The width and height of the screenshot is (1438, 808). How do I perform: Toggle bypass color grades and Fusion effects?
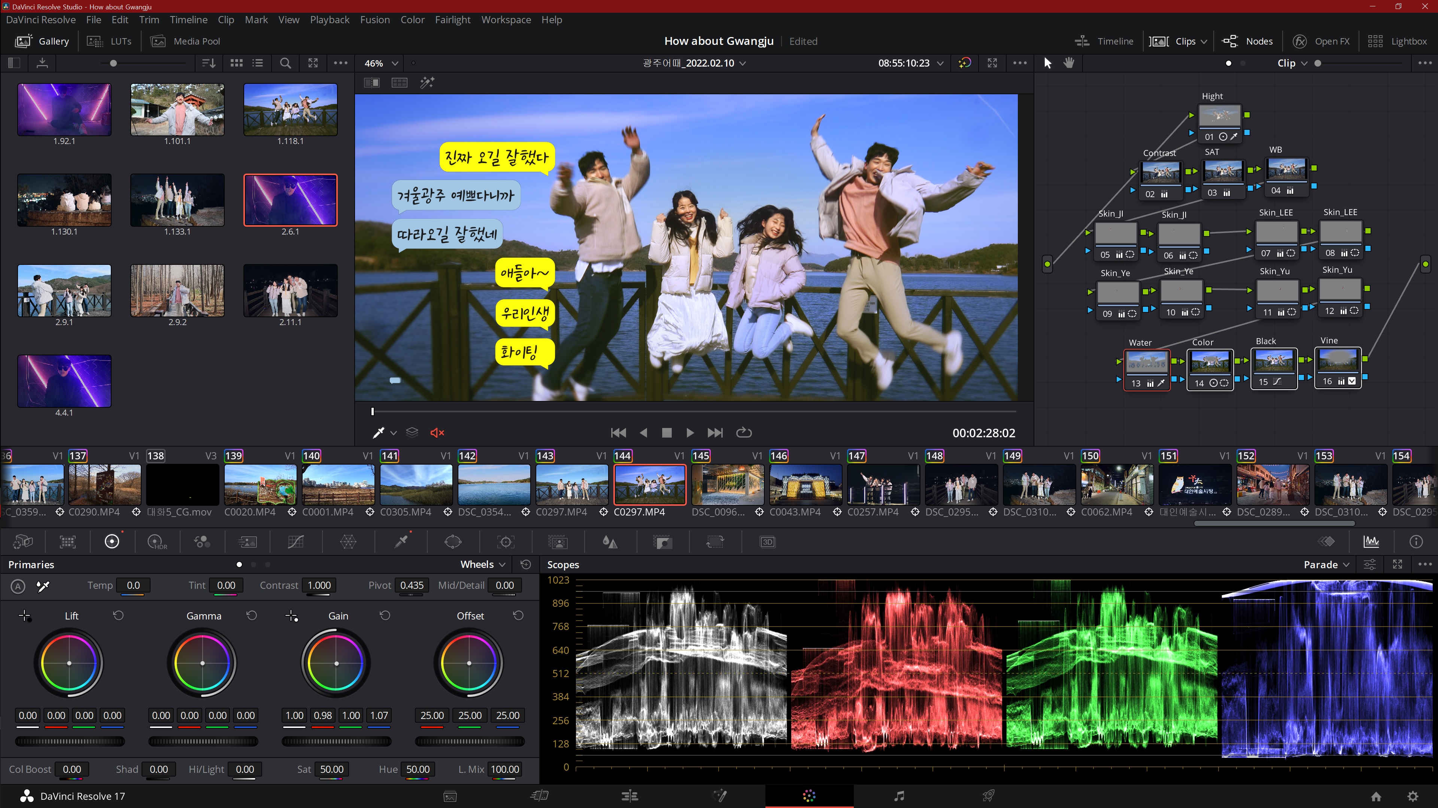click(x=964, y=63)
